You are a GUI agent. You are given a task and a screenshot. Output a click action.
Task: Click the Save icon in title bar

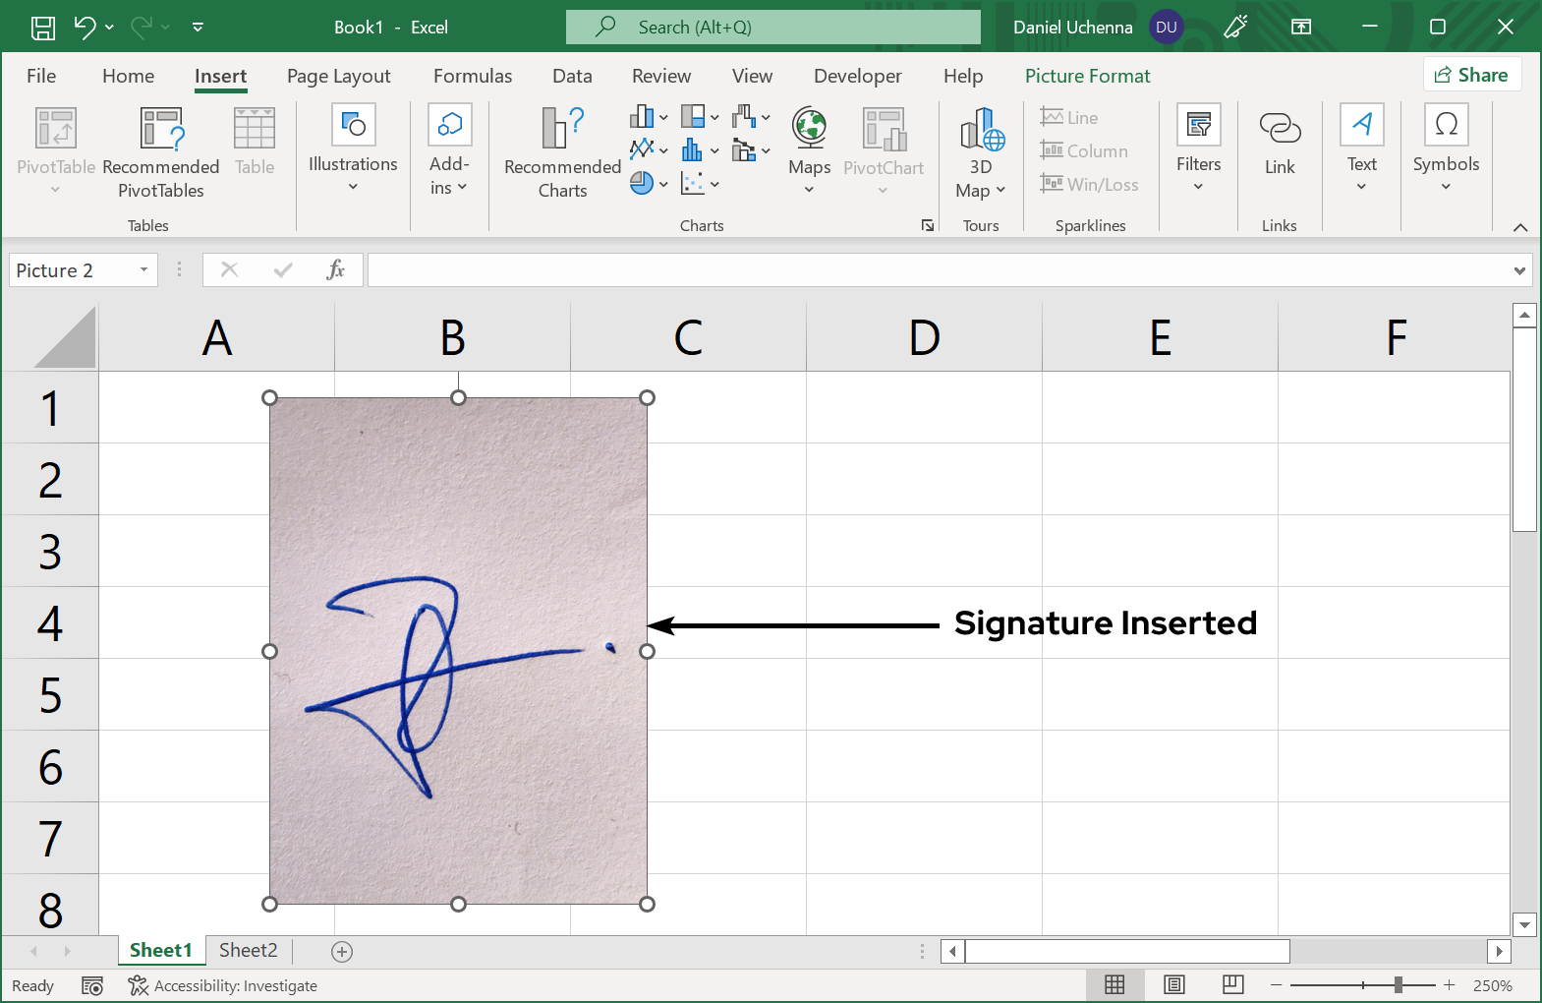pos(43,28)
